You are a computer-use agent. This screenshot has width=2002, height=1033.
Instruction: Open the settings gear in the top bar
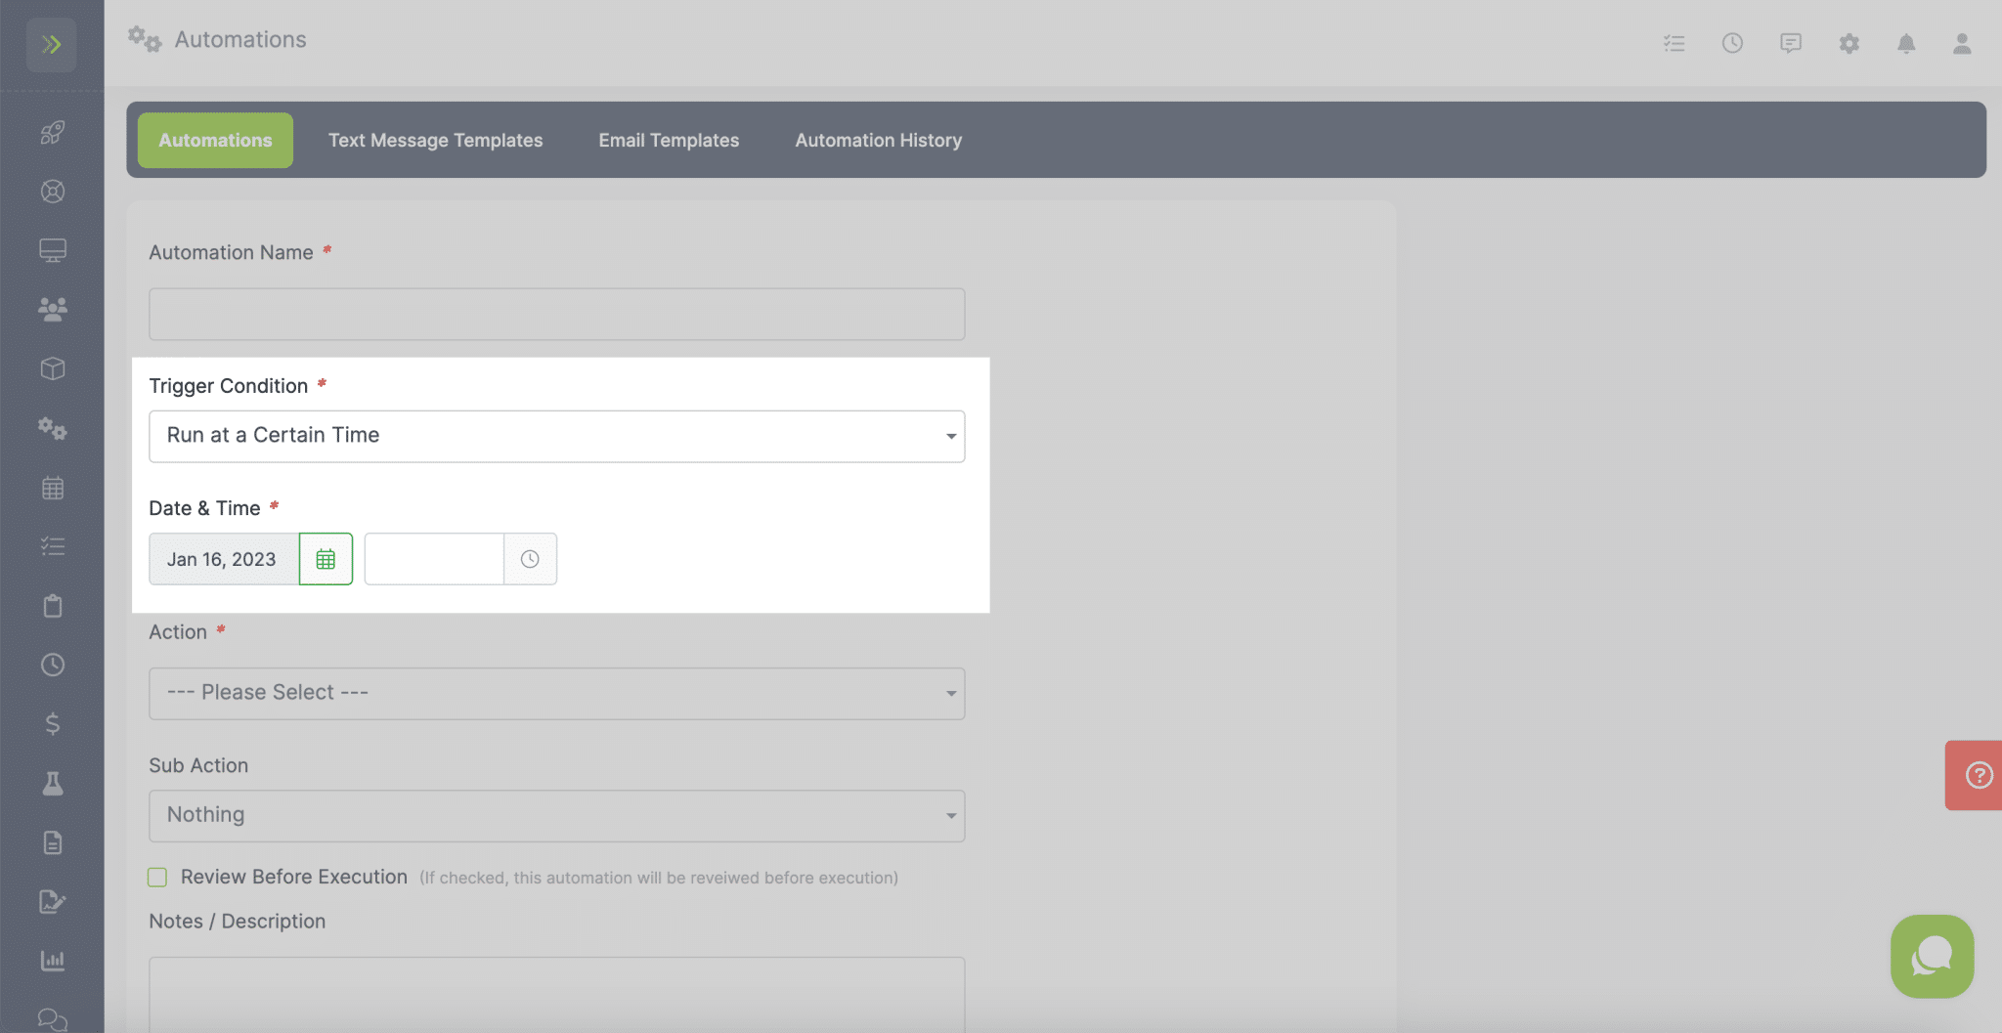tap(1849, 43)
